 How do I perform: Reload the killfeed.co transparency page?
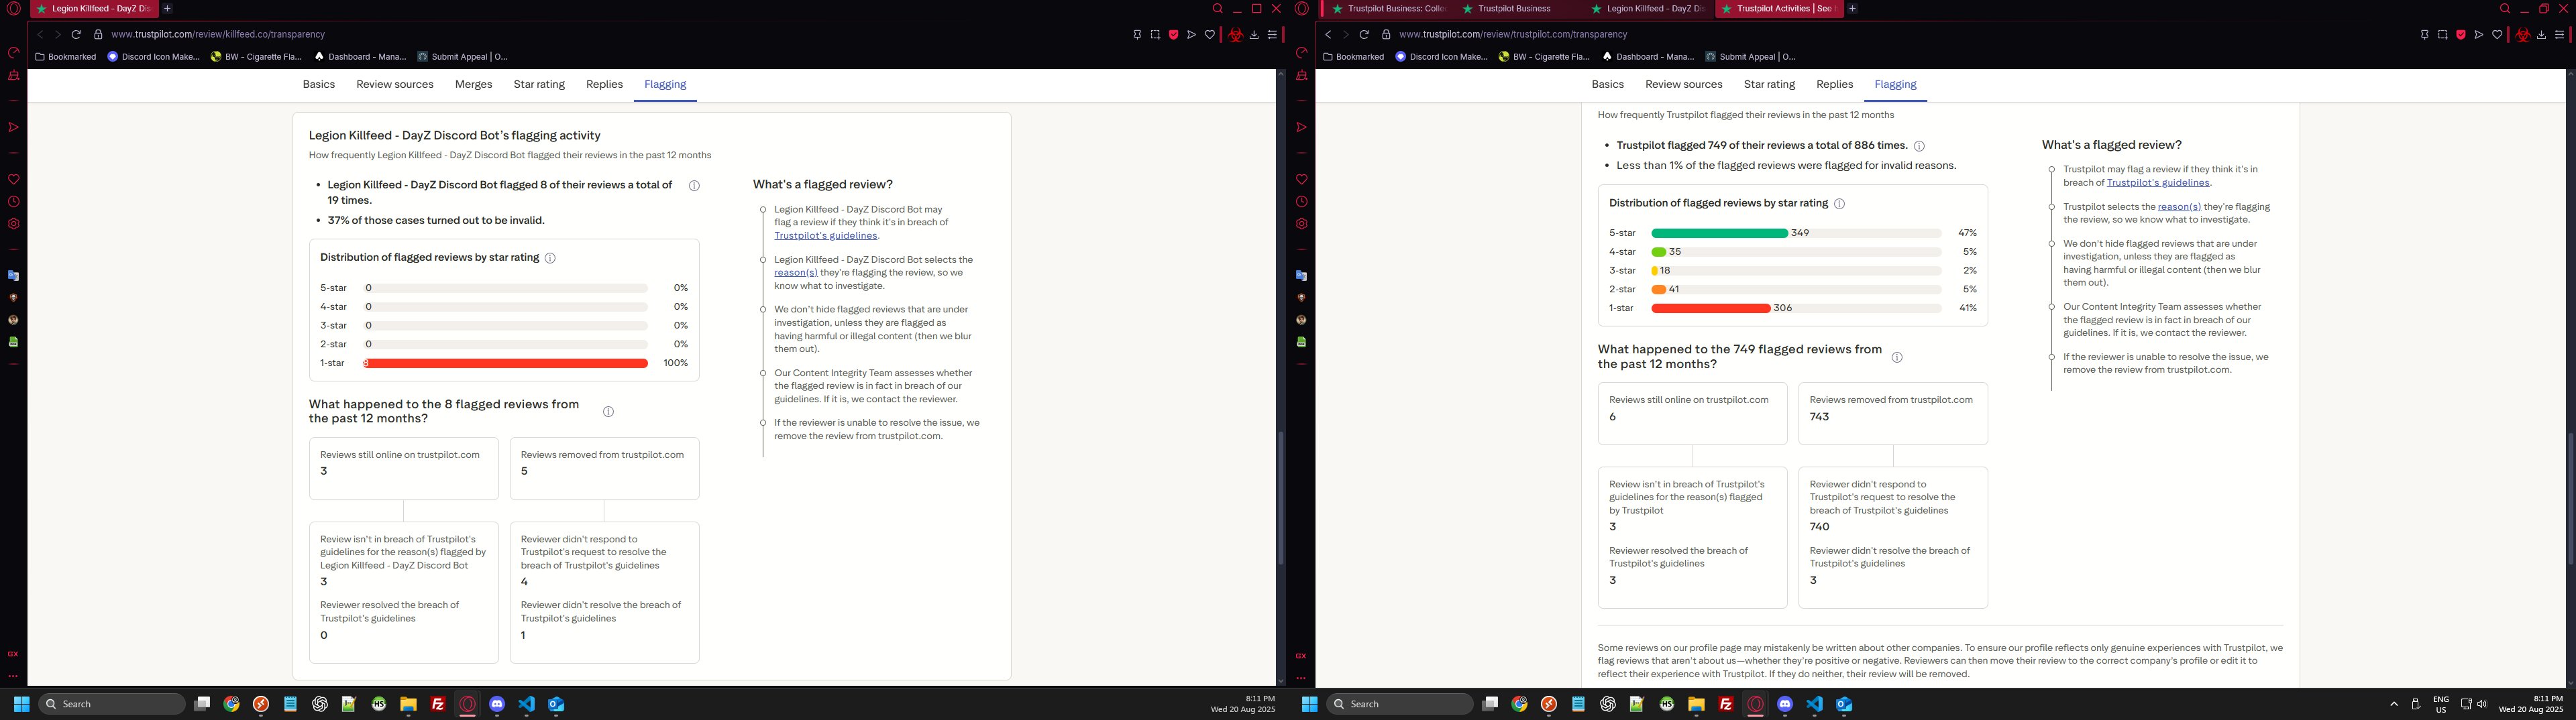76,34
